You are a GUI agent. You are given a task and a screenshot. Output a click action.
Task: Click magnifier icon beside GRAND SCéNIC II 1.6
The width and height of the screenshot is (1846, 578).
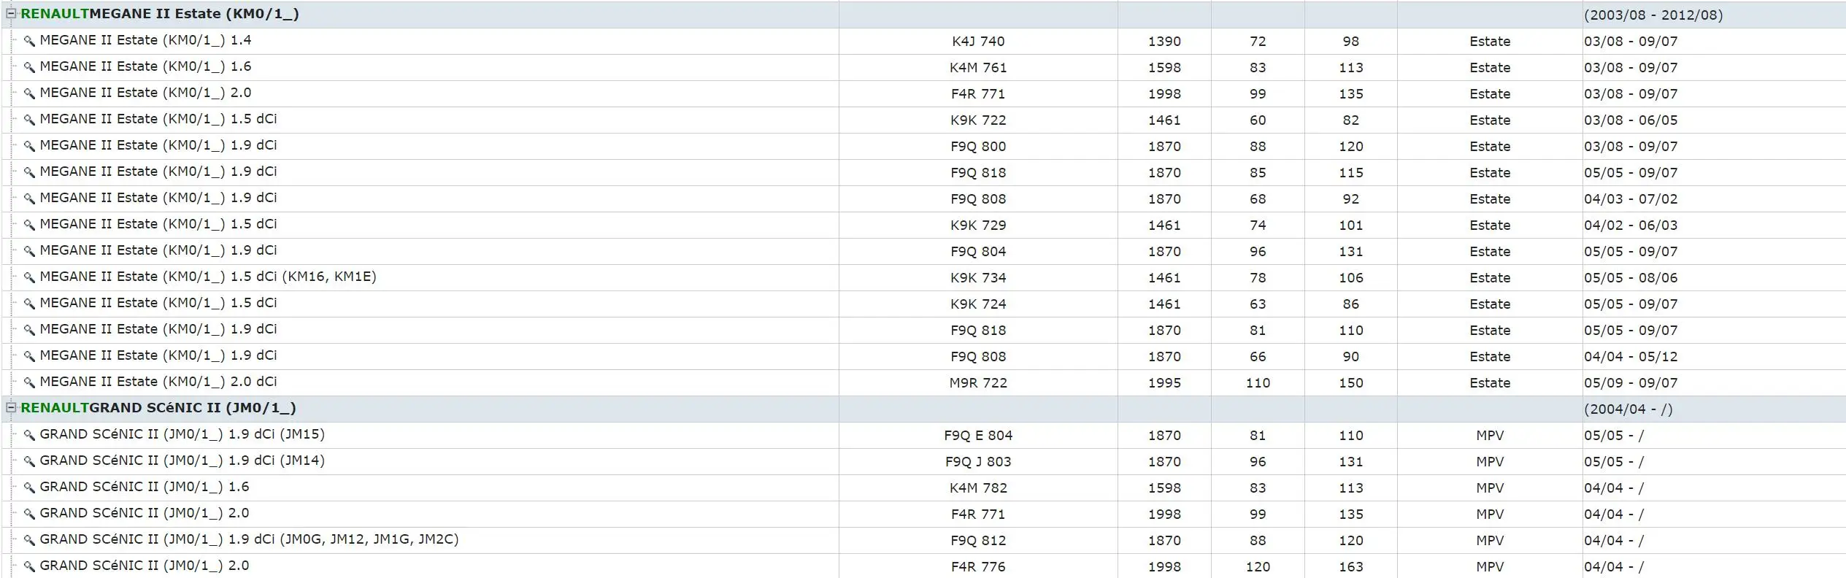click(29, 488)
